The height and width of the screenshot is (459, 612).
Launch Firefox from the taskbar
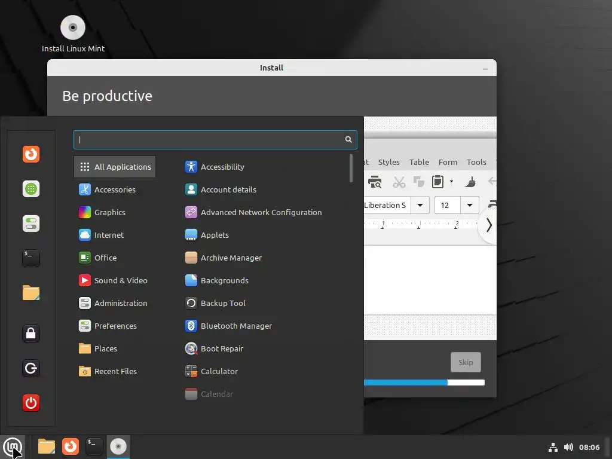71,446
